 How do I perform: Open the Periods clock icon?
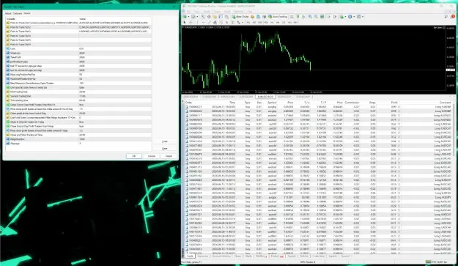(x=350, y=17)
